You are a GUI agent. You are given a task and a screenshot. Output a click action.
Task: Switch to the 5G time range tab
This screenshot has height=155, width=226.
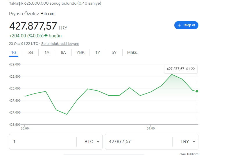tap(30, 52)
